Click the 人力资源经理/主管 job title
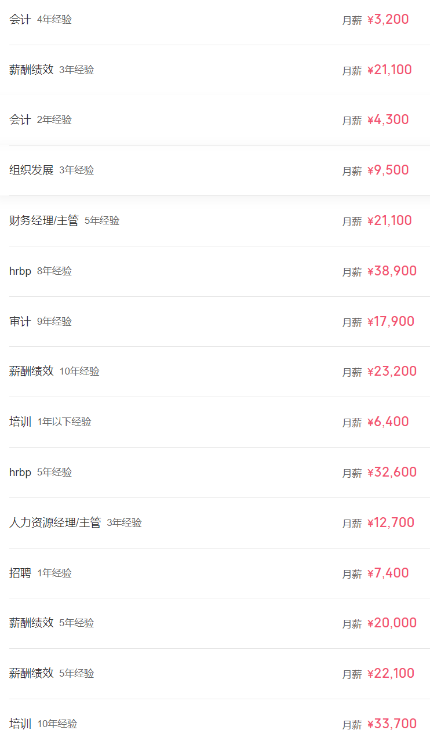Image resolution: width=430 pixels, height=741 pixels. [55, 522]
